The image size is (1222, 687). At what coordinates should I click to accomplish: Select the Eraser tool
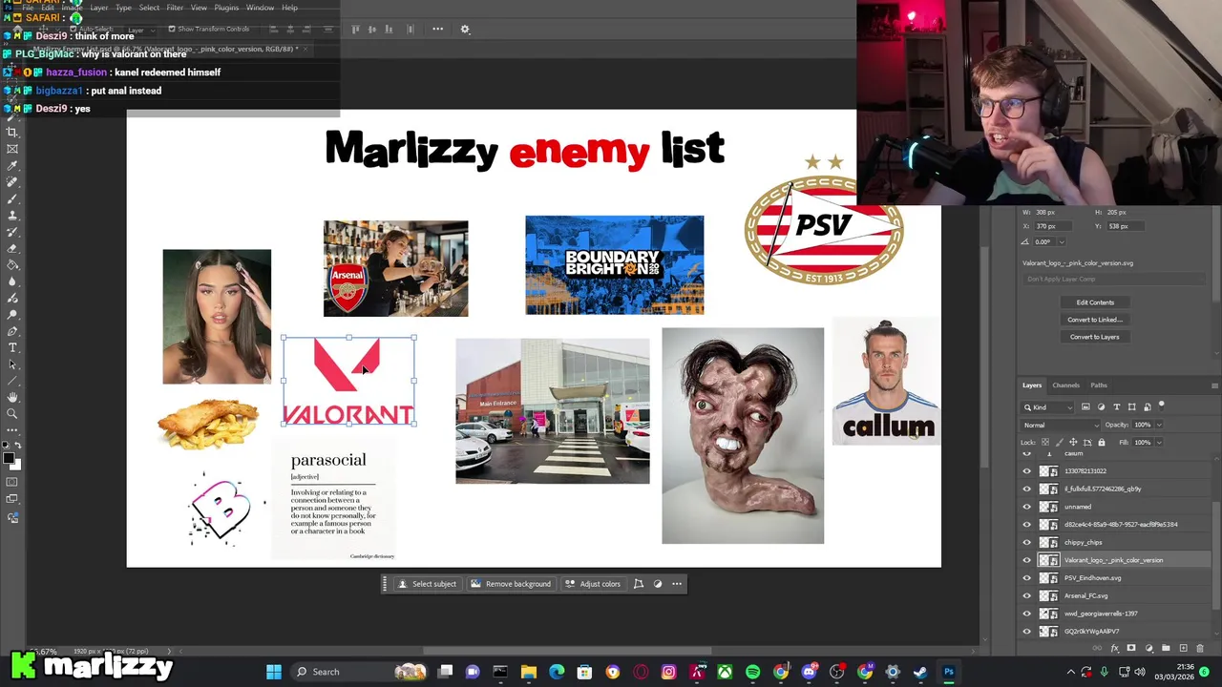[x=12, y=249]
